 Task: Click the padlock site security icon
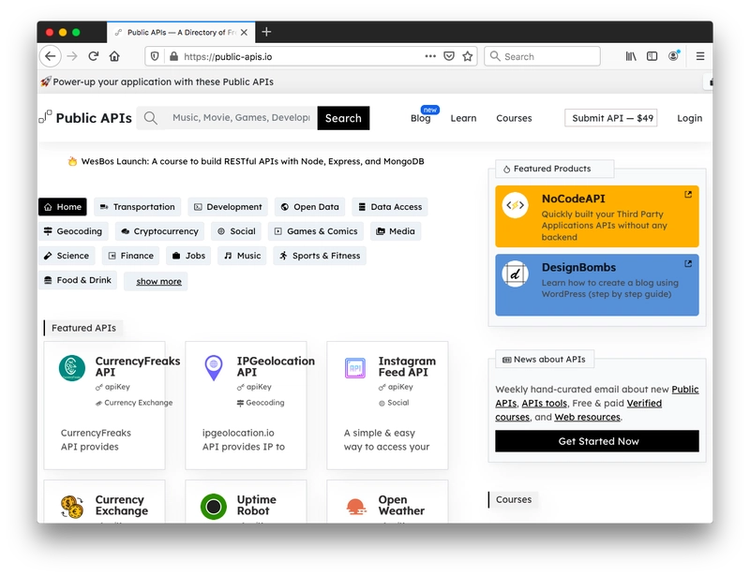tap(173, 56)
